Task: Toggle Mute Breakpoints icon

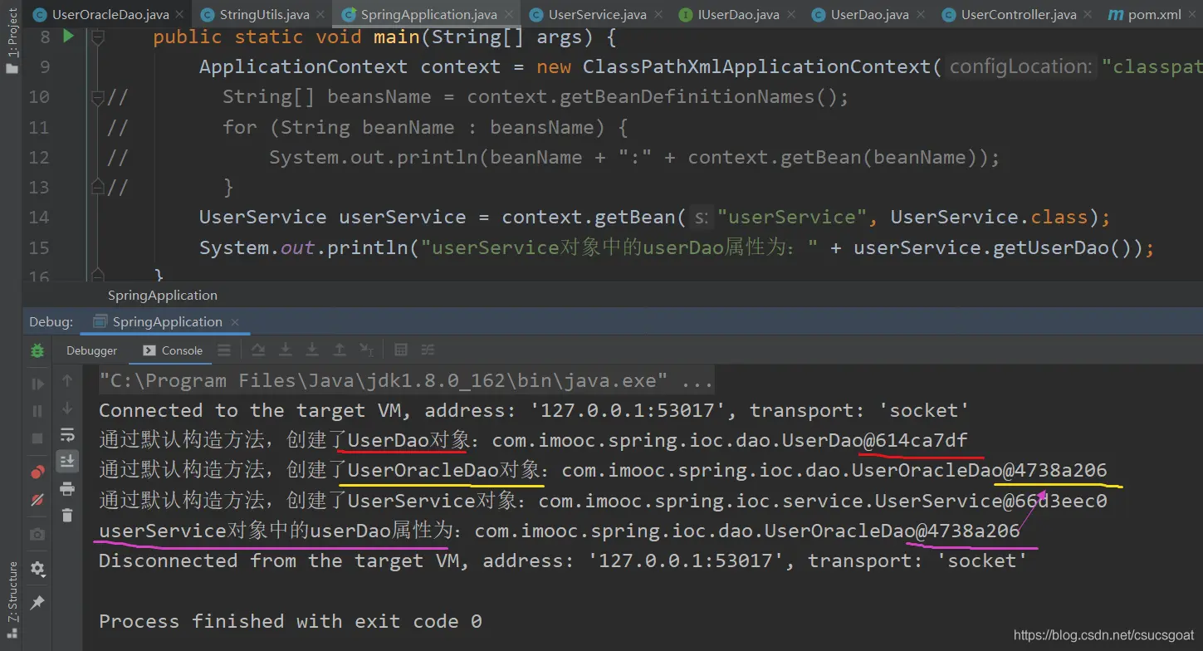Action: 37,500
